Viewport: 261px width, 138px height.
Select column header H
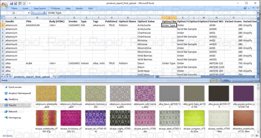[x=128, y=18]
